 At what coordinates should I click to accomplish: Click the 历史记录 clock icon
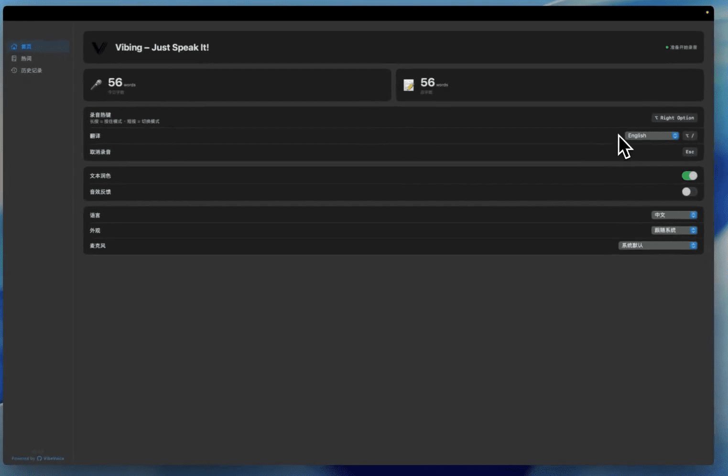pos(14,71)
